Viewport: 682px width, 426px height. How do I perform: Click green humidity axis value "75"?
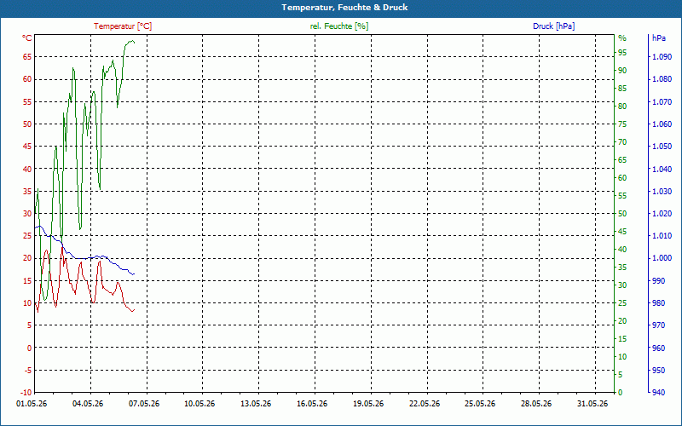pyautogui.click(x=622, y=124)
